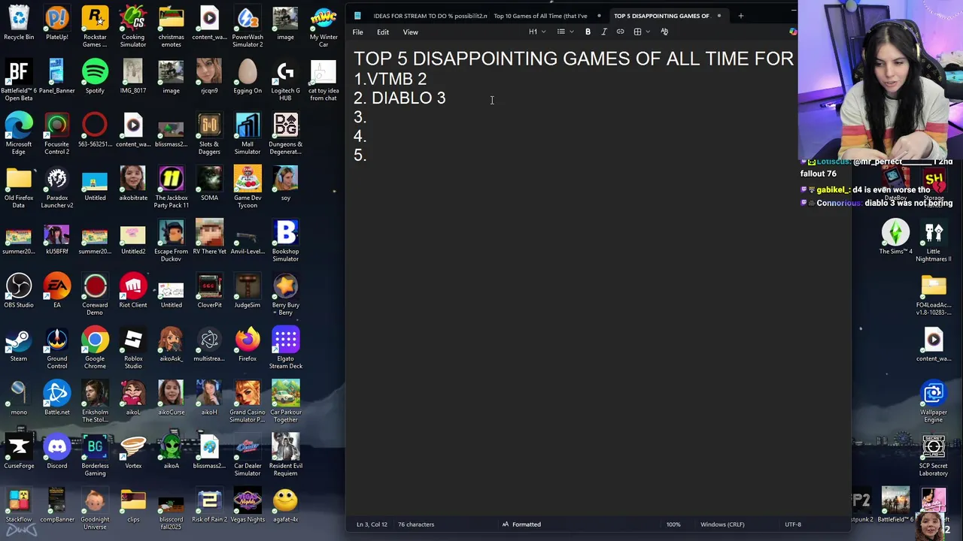The width and height of the screenshot is (963, 541).
Task: Open Discord desktop icon
Action: pos(56,452)
